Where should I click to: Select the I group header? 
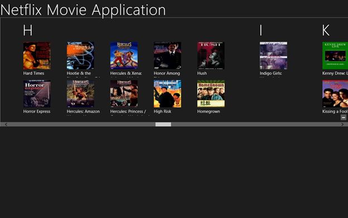click(x=261, y=30)
